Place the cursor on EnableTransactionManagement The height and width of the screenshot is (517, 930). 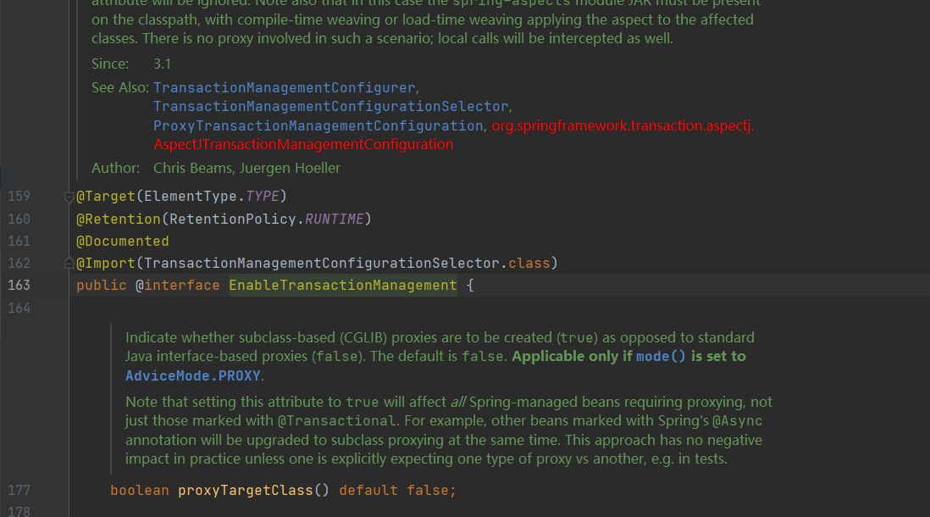coord(343,286)
